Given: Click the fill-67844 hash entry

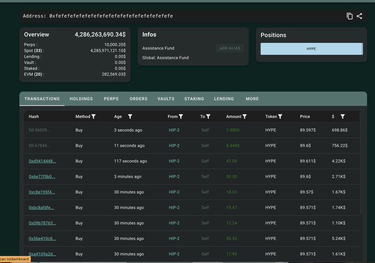Looking at the screenshot, I should [40, 146].
